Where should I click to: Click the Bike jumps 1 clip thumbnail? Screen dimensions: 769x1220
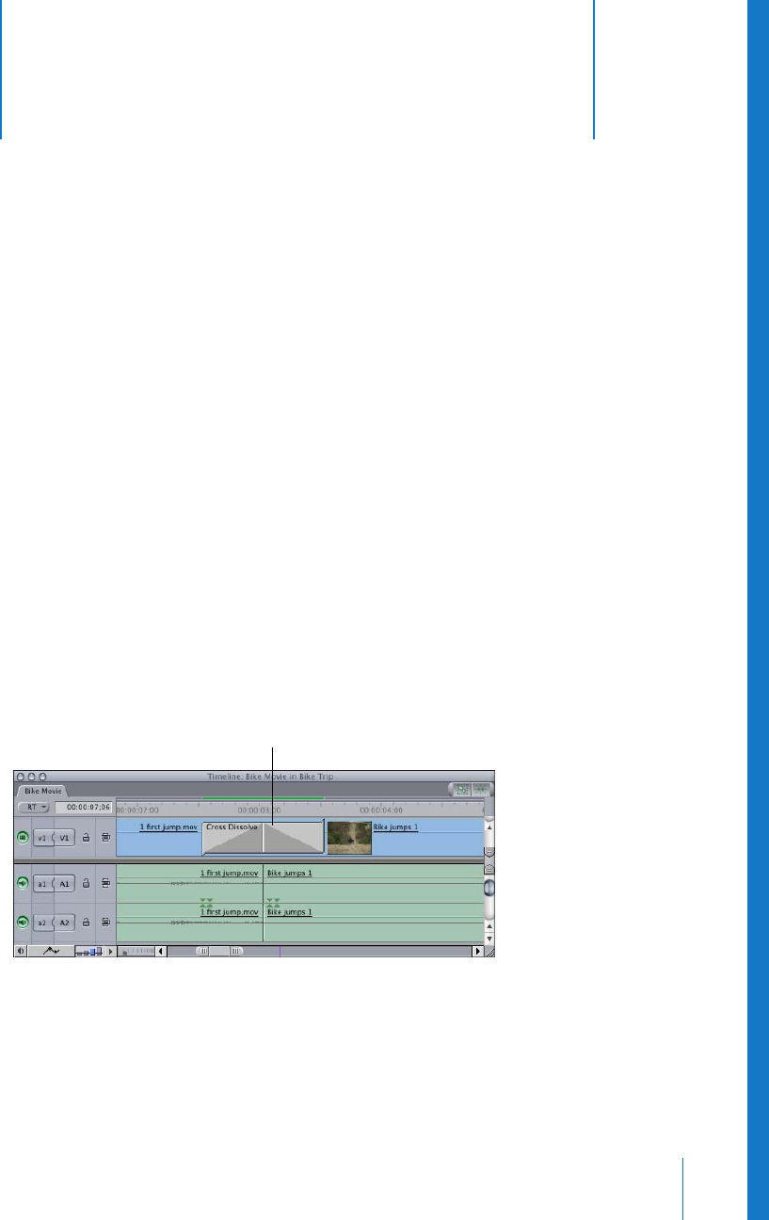349,838
